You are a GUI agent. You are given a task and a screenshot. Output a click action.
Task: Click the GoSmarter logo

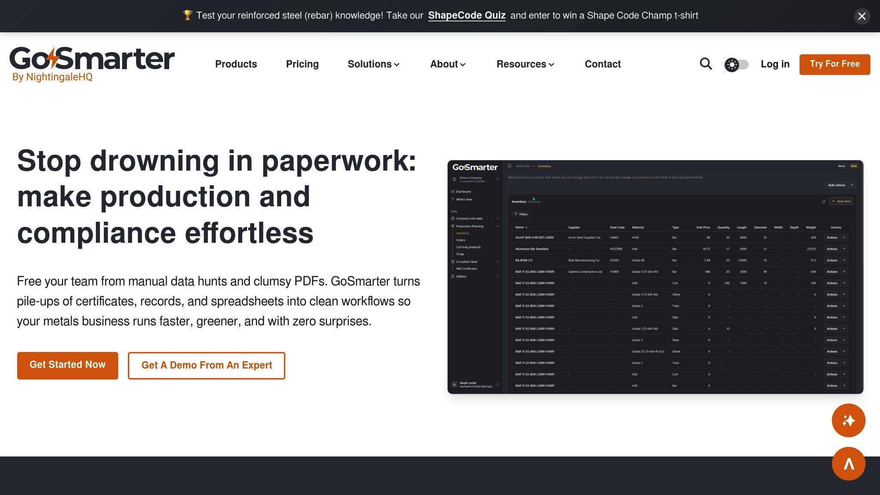pos(92,59)
